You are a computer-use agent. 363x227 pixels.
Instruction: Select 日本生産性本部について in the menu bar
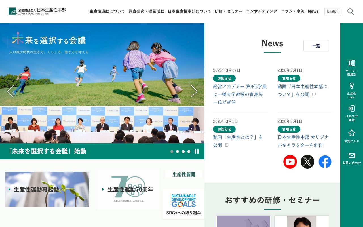click(189, 11)
